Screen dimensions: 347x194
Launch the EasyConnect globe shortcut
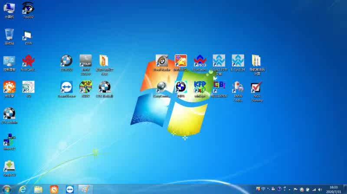point(161,89)
